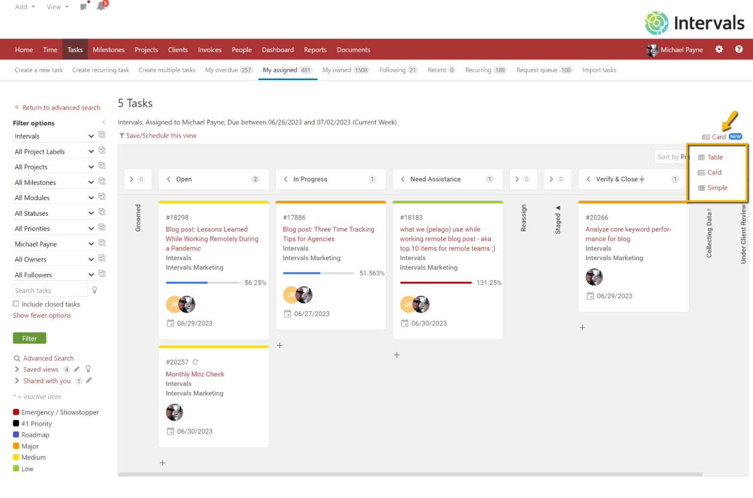Open the settings gear icon

pyautogui.click(x=719, y=49)
